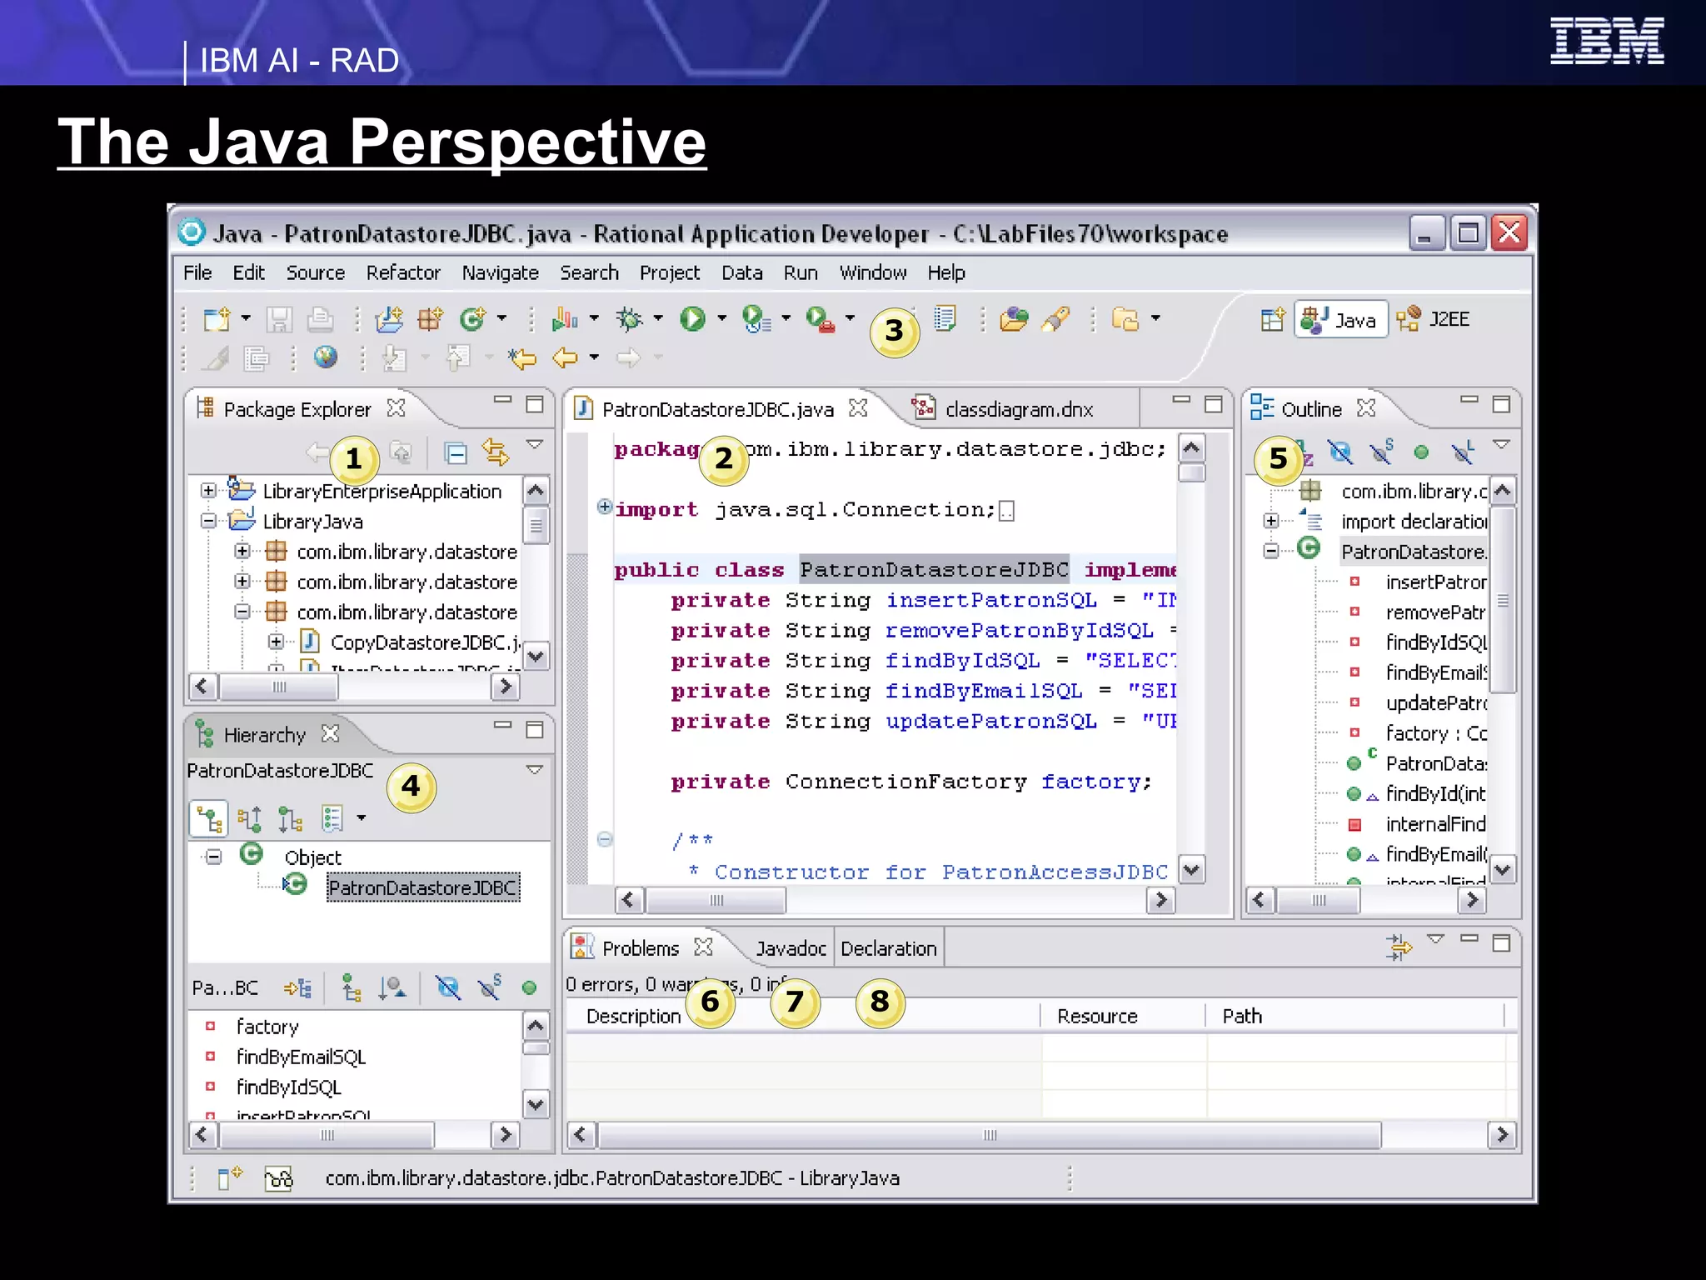Click Show All Inherited Members icon
This screenshot has height=1280, width=1706.
pyautogui.click(x=352, y=988)
